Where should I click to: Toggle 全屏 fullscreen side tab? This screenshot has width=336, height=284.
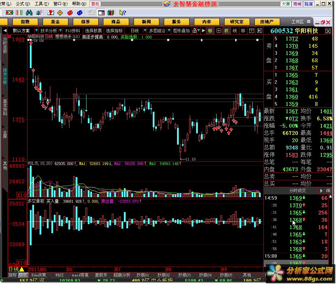pyautogui.click(x=5, y=135)
